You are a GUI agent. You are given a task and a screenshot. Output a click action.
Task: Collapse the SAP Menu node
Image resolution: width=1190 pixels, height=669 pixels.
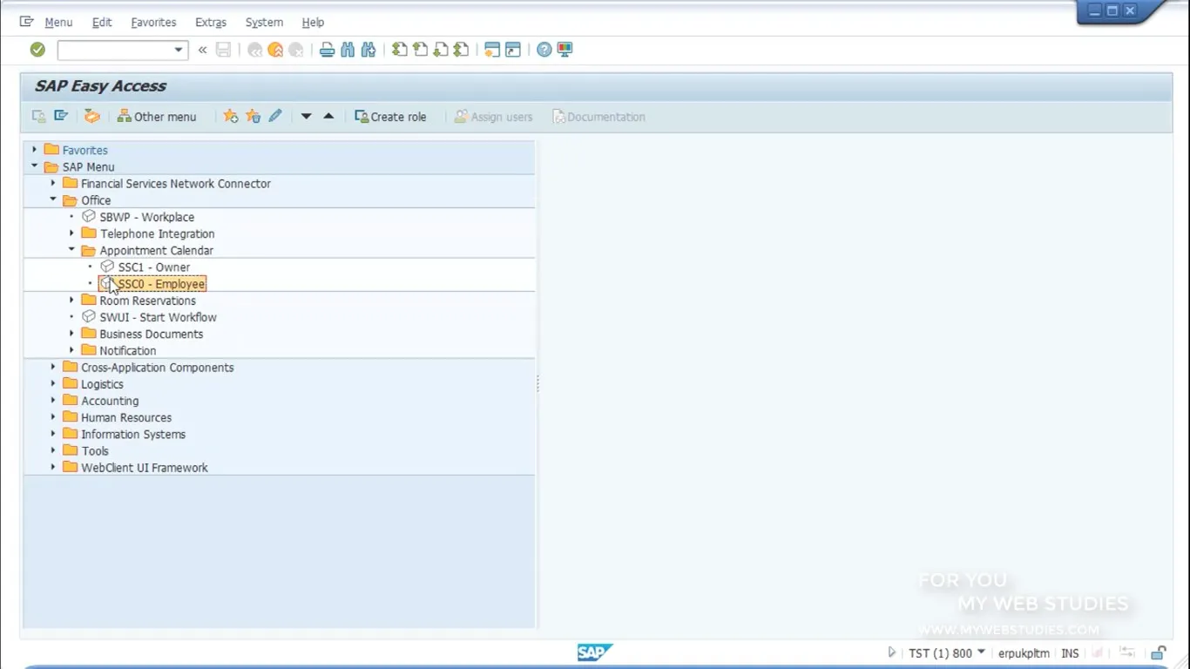35,166
